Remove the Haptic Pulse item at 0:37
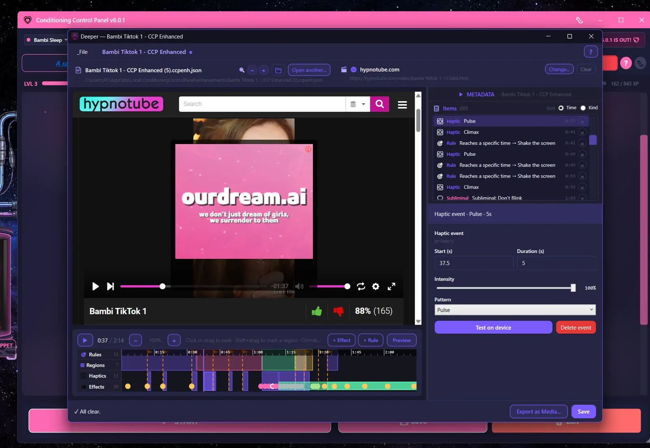The width and height of the screenshot is (650, 448). coord(582,121)
